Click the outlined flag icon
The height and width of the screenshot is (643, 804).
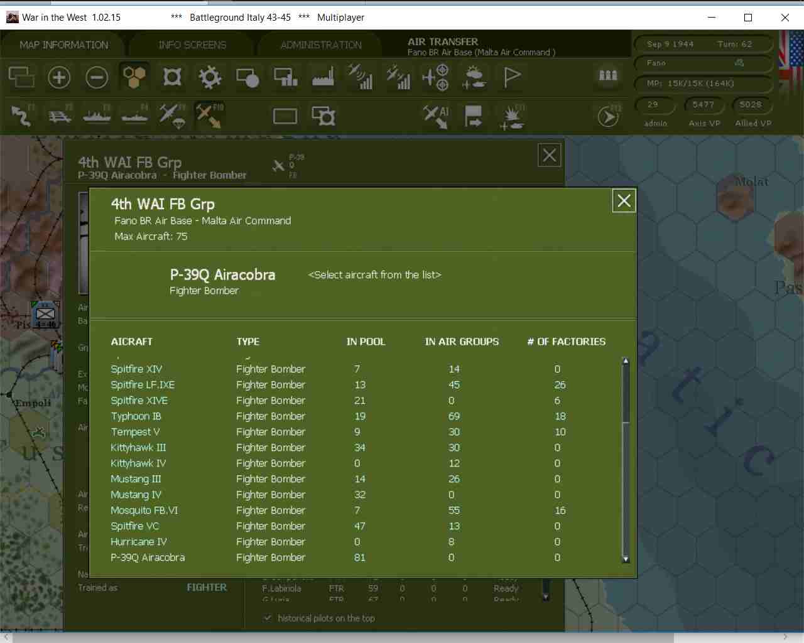click(x=512, y=77)
